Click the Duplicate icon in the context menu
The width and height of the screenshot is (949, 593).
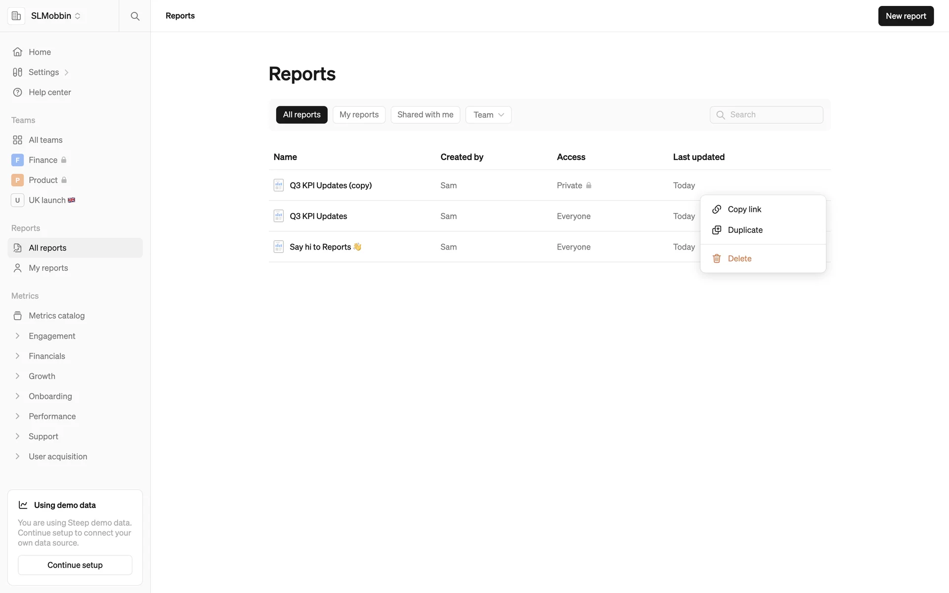[x=717, y=230]
